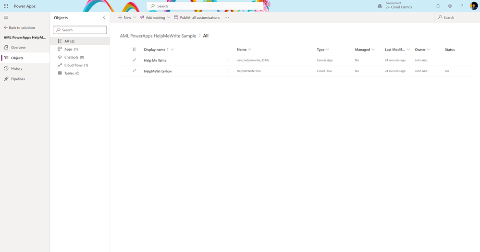This screenshot has width=480, height=252.
Task: Open more actions for HelpMeWriteFlow
Action: 228,71
